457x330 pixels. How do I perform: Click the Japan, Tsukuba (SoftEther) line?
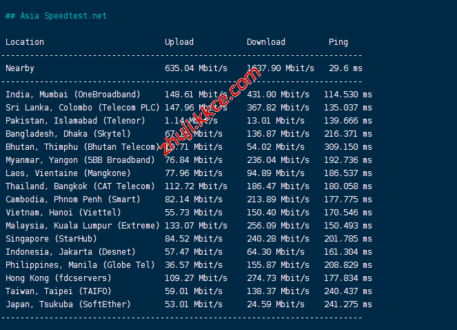pyautogui.click(x=68, y=304)
